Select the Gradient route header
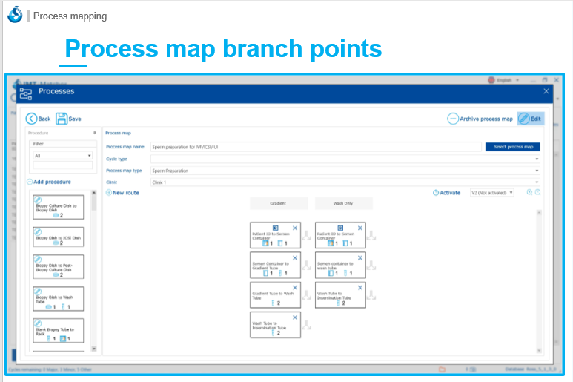The image size is (573, 382). pos(278,203)
